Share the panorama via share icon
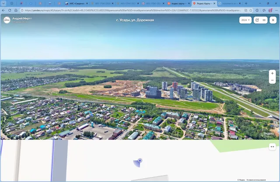This screenshot has height=182, width=280. click(257, 20)
